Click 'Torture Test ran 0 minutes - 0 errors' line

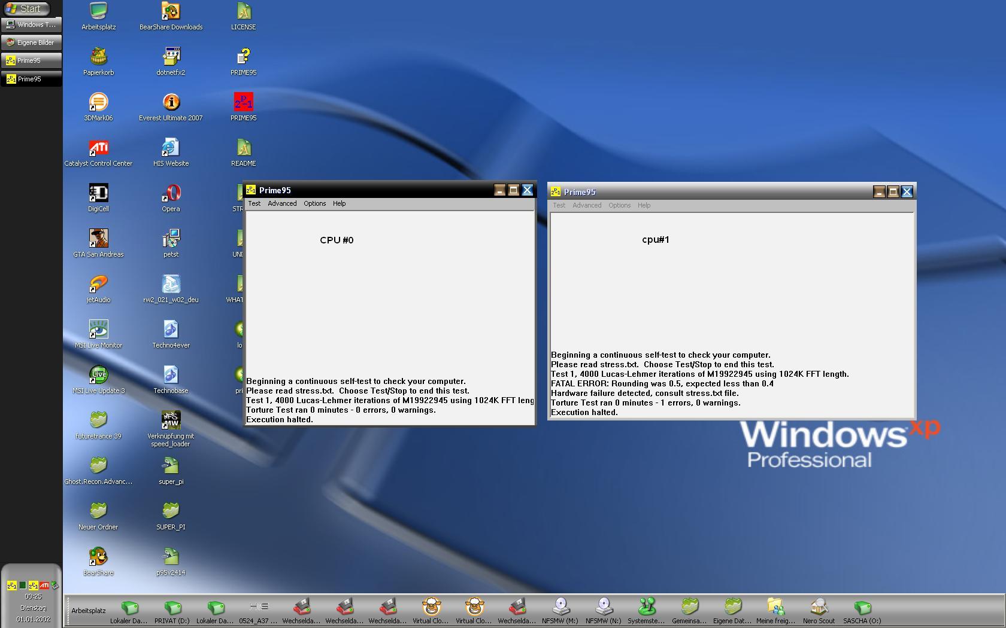[x=341, y=410]
